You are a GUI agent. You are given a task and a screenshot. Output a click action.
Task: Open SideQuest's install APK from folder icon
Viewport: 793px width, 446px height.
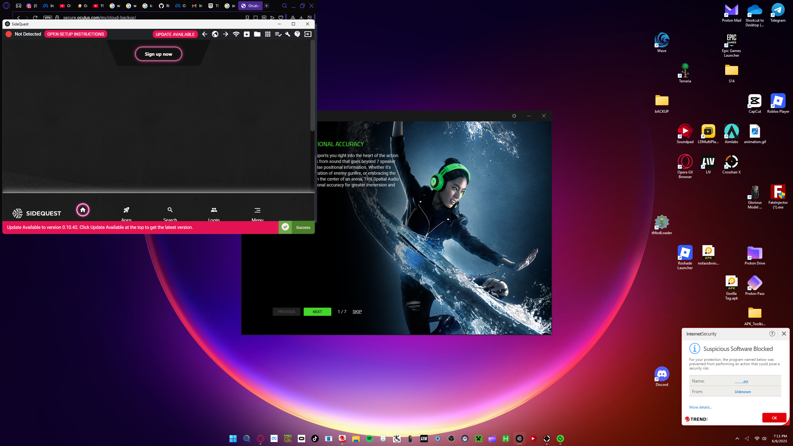[x=247, y=34]
